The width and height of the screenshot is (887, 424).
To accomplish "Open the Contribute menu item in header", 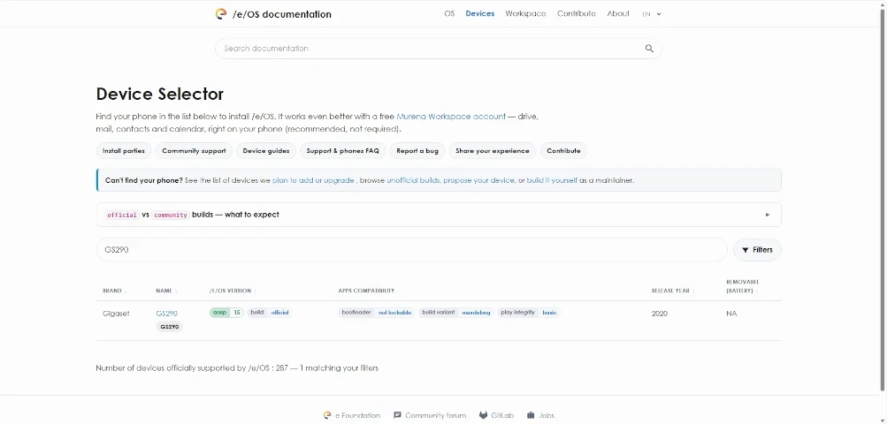I will pyautogui.click(x=577, y=13).
